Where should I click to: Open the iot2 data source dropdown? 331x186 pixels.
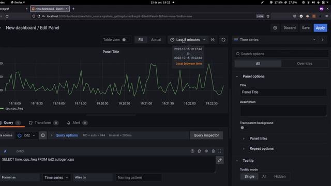coord(26,135)
